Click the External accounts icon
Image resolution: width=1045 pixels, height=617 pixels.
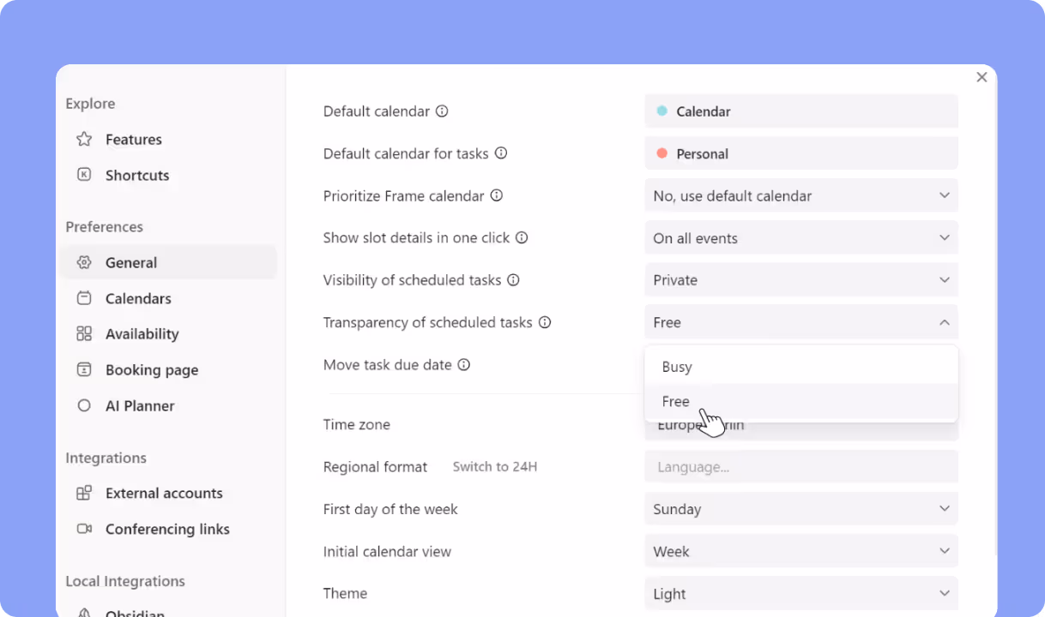coord(83,493)
